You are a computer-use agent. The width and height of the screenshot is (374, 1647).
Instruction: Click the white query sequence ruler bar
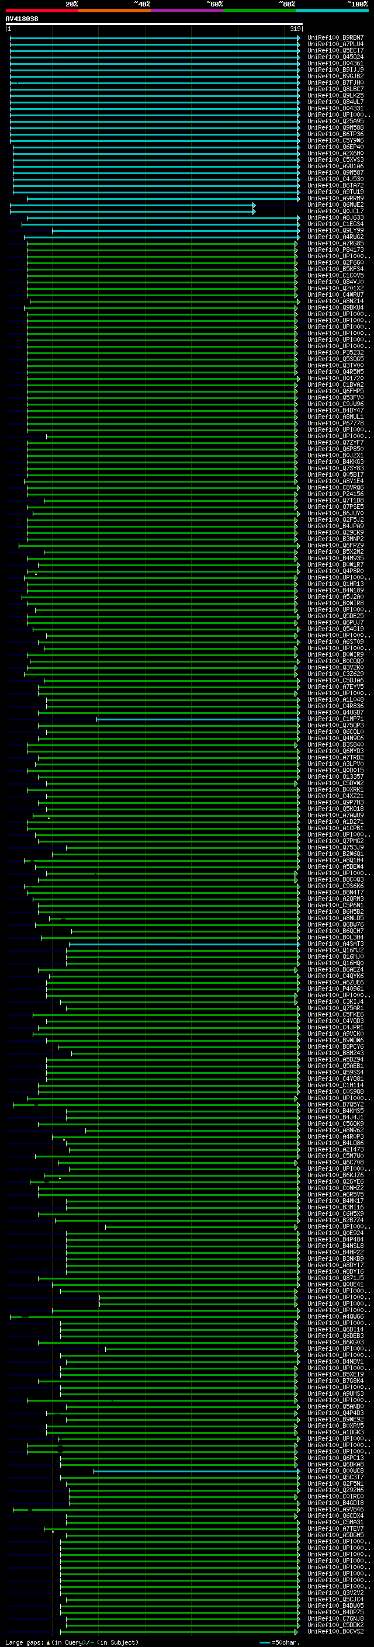point(154,25)
